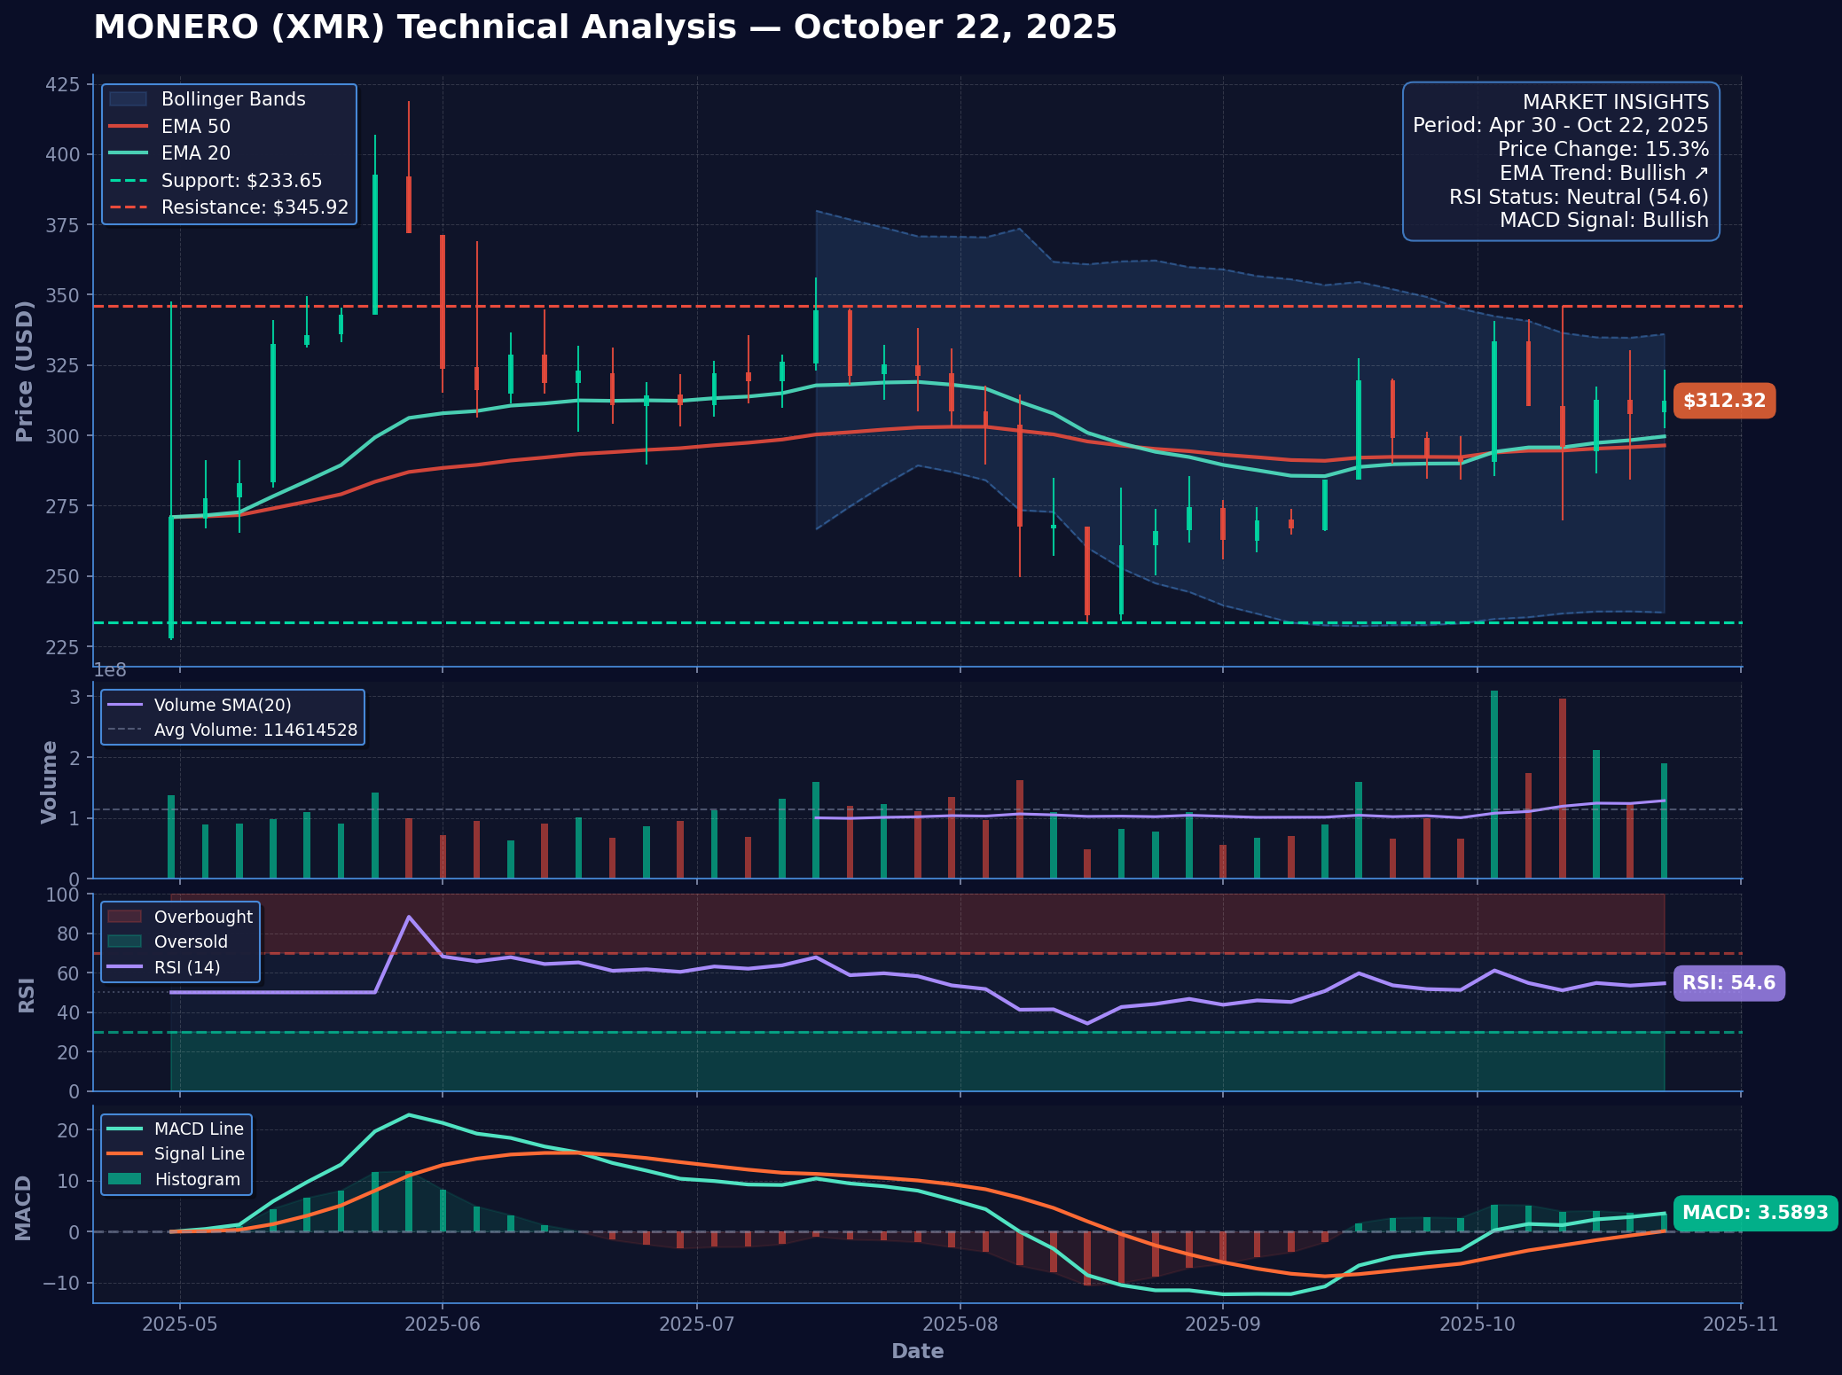1842x1375 pixels.
Task: Click the MARKET INSIGHTS info box
Action: tap(1560, 161)
